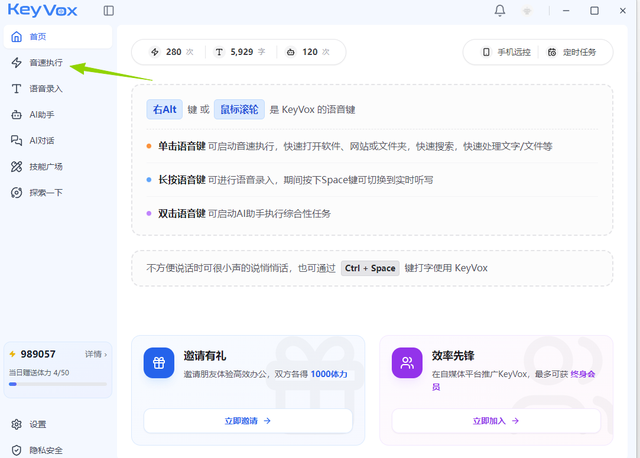The image size is (640, 458).
Task: Click the tools icon beside 技能广场
Action: (x=17, y=167)
